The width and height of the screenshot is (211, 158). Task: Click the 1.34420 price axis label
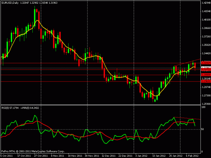(x=206, y=54)
